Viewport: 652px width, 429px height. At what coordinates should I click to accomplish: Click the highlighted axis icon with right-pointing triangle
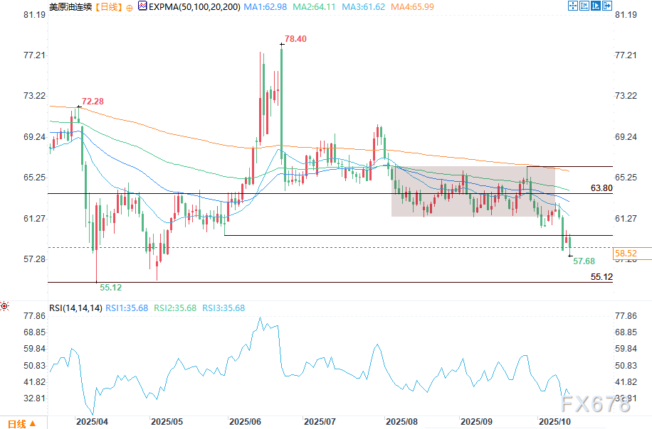(x=596, y=6)
